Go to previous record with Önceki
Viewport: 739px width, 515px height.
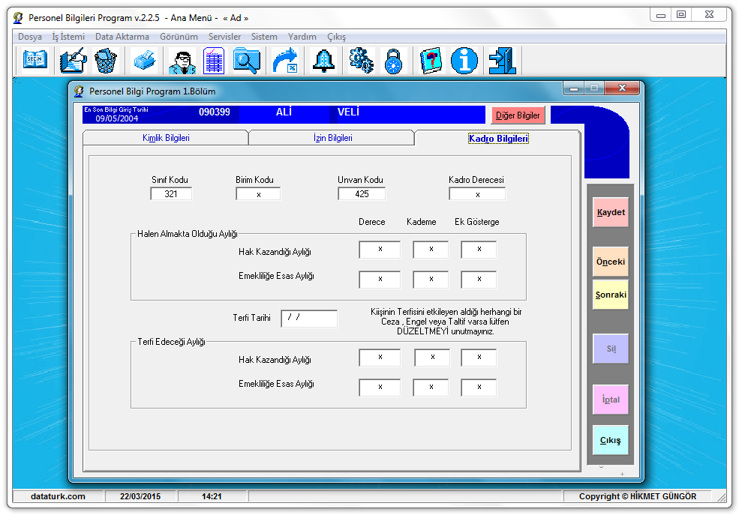(611, 262)
